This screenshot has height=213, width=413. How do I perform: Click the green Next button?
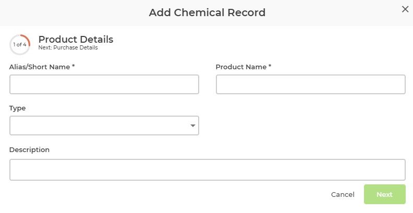(384, 194)
